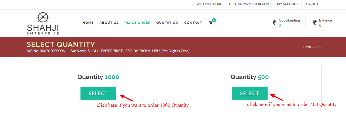Screen dimensions: 346x126
Task: Open the About Us page
Action: coord(109,23)
